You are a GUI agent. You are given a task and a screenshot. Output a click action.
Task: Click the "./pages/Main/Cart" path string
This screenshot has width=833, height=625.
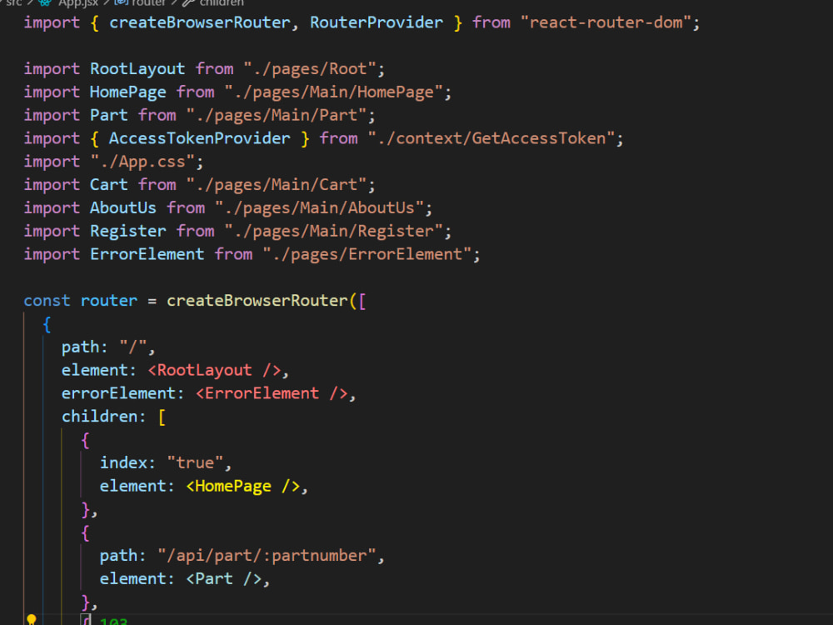[x=277, y=184]
